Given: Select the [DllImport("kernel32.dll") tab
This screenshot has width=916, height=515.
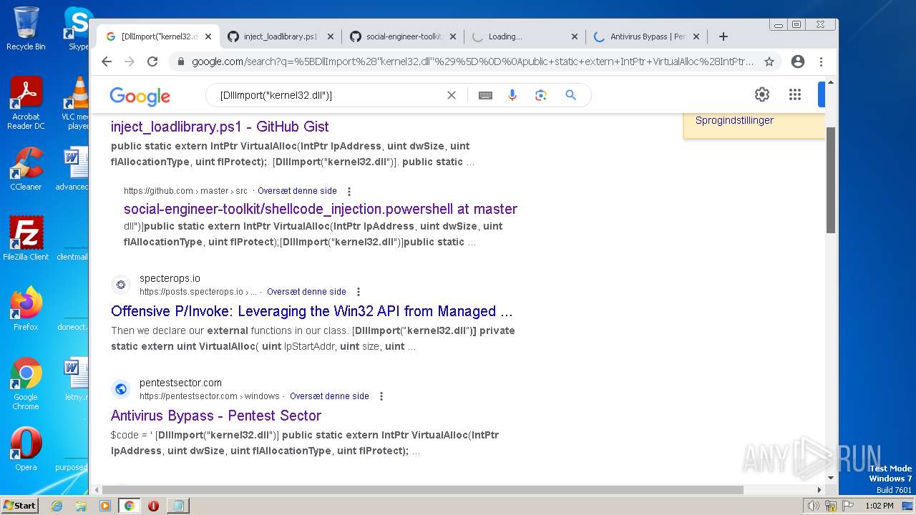Looking at the screenshot, I should point(158,36).
